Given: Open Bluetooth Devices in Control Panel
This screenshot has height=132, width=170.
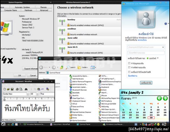Looking at the screenshot, I should click(78, 90).
